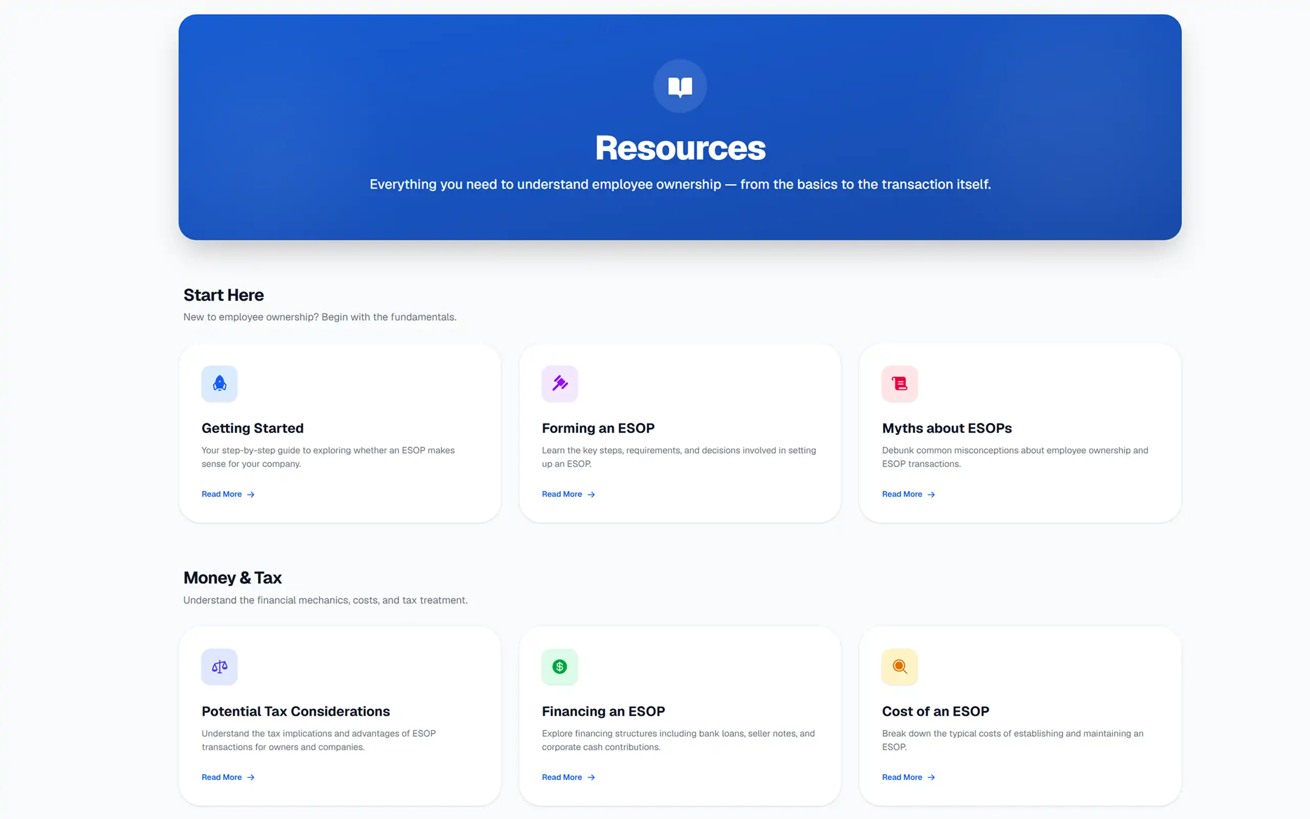Click the Start Here section heading
Viewport: 1310px width, 819px height.
[x=224, y=295]
